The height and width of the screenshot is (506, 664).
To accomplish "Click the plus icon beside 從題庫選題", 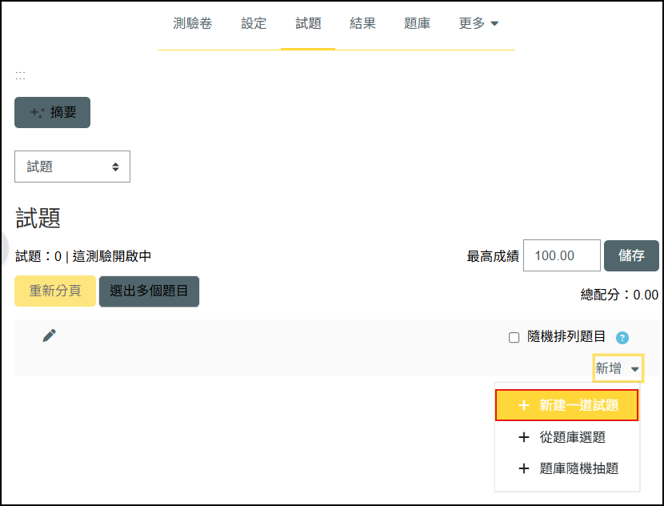I will 524,437.
